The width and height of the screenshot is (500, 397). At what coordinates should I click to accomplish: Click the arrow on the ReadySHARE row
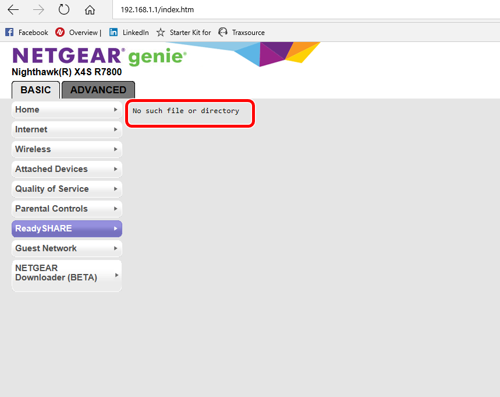click(x=116, y=229)
